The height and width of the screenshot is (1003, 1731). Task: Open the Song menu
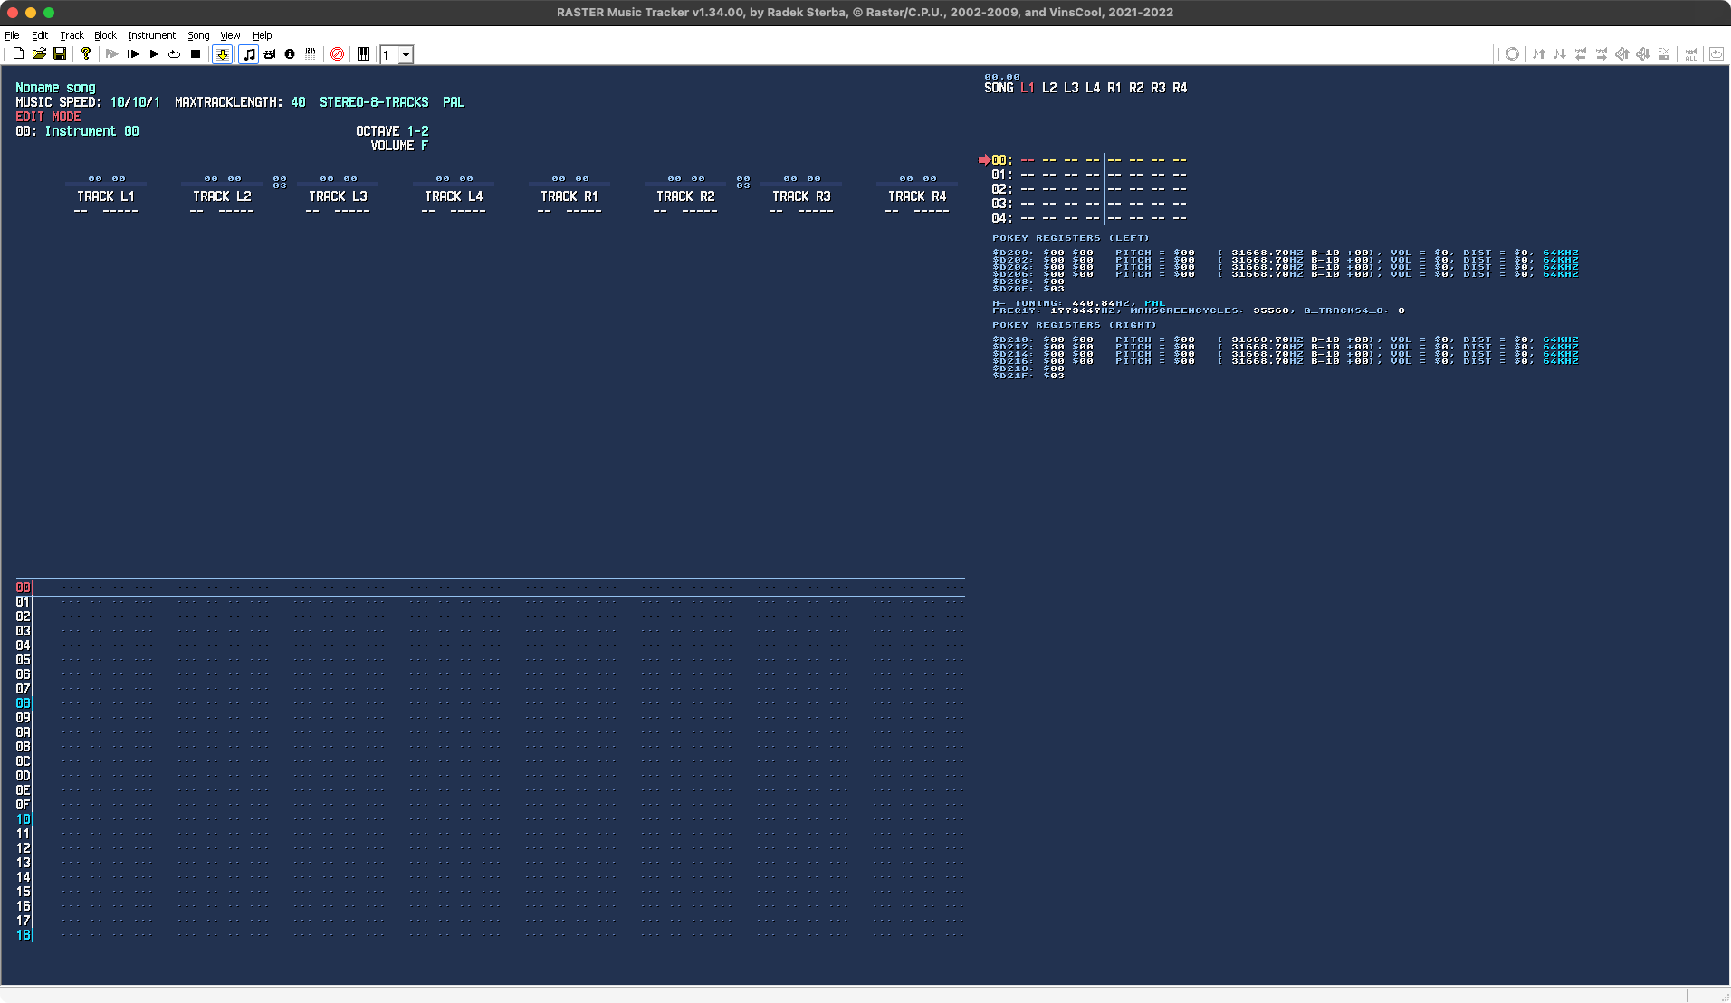point(198,35)
